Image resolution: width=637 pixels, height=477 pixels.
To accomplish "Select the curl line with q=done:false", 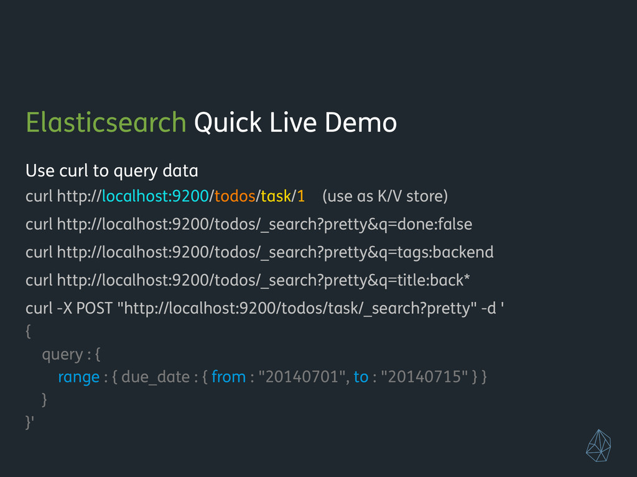I will pos(249,224).
